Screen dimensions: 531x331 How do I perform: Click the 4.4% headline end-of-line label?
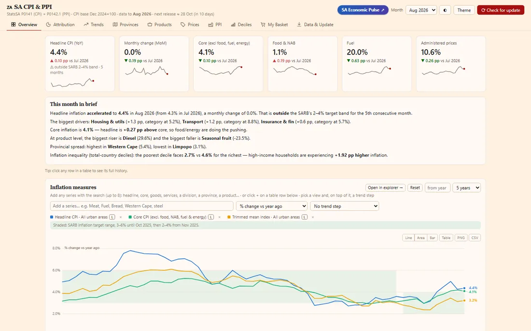[473, 288]
